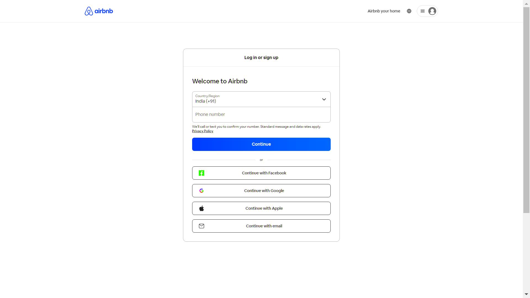Click the Facebook logo icon
Screen dimensions: 530x298
pyautogui.click(x=202, y=173)
